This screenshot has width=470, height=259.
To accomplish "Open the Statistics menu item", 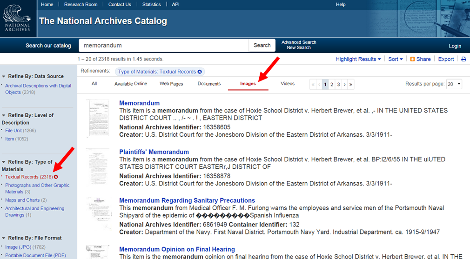I will [x=151, y=5].
